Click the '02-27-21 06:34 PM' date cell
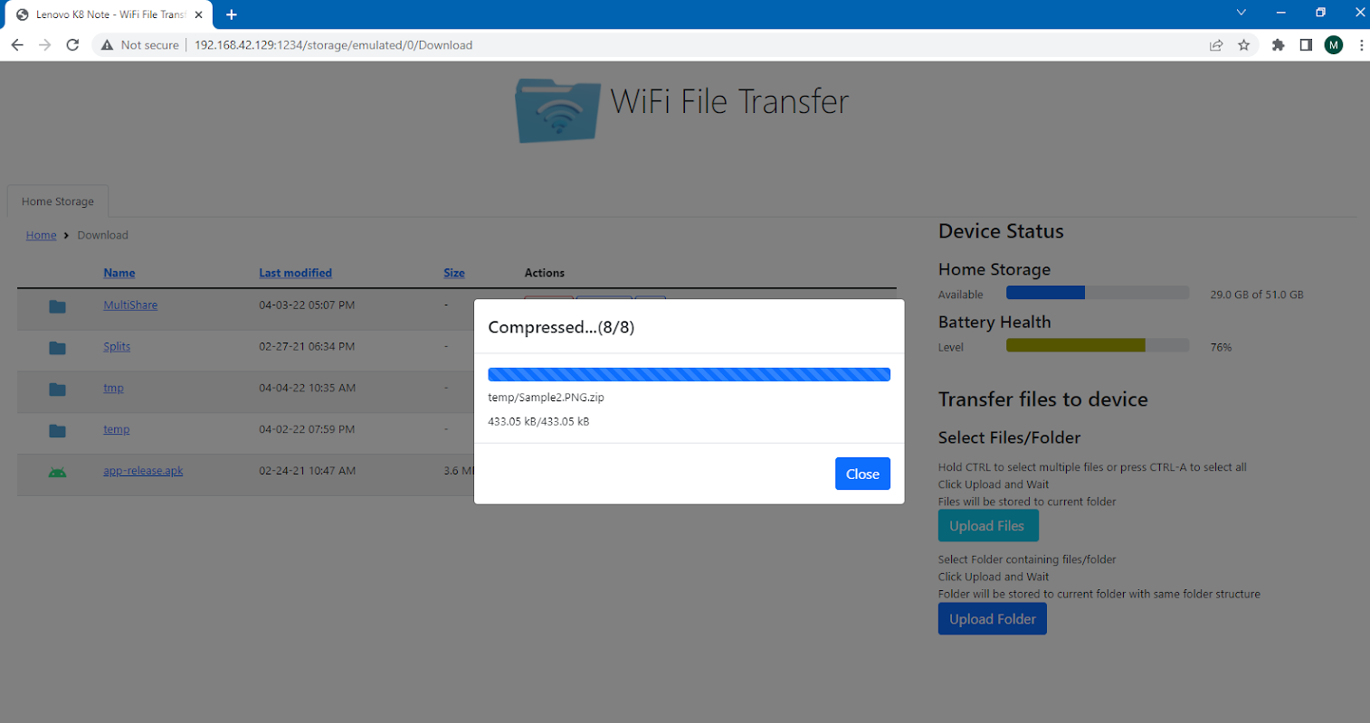The image size is (1370, 723). pos(307,347)
